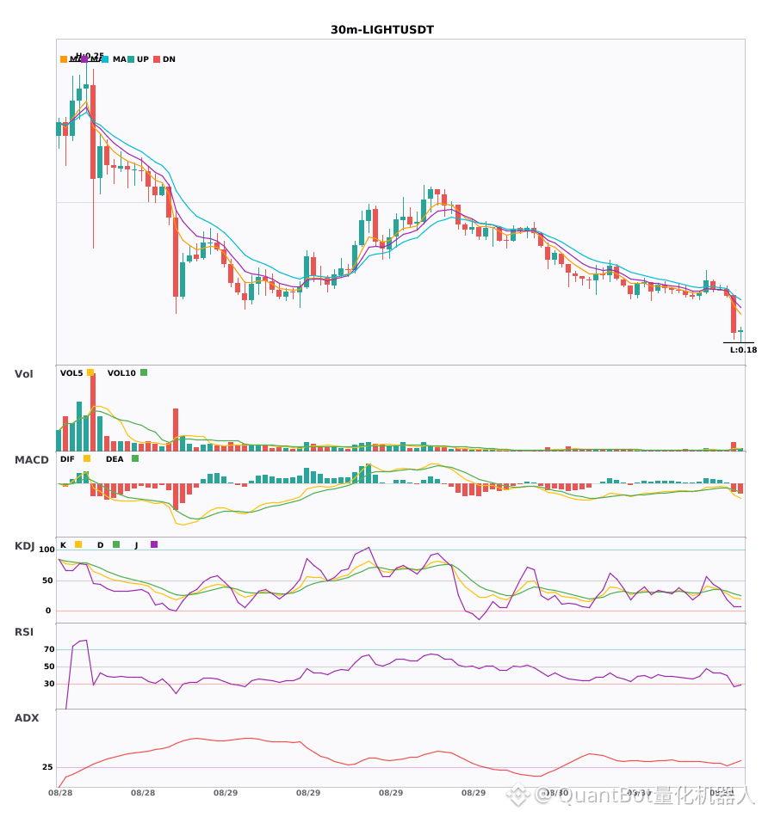Toggle the teal UP legend swatch
The width and height of the screenshot is (762, 817).
coord(131,59)
